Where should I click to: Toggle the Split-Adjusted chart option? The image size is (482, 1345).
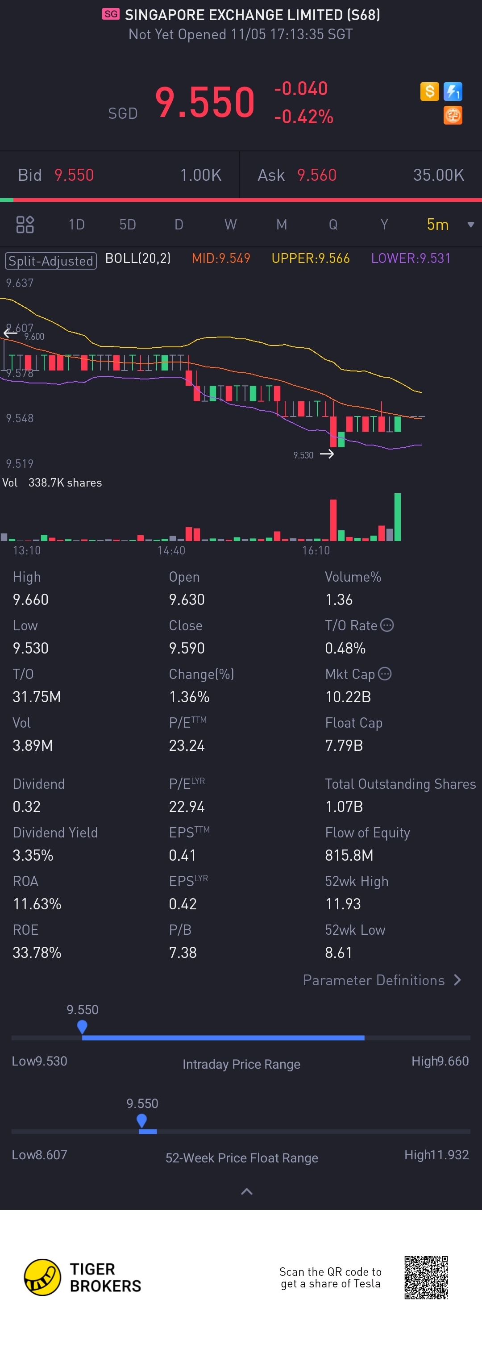50,260
